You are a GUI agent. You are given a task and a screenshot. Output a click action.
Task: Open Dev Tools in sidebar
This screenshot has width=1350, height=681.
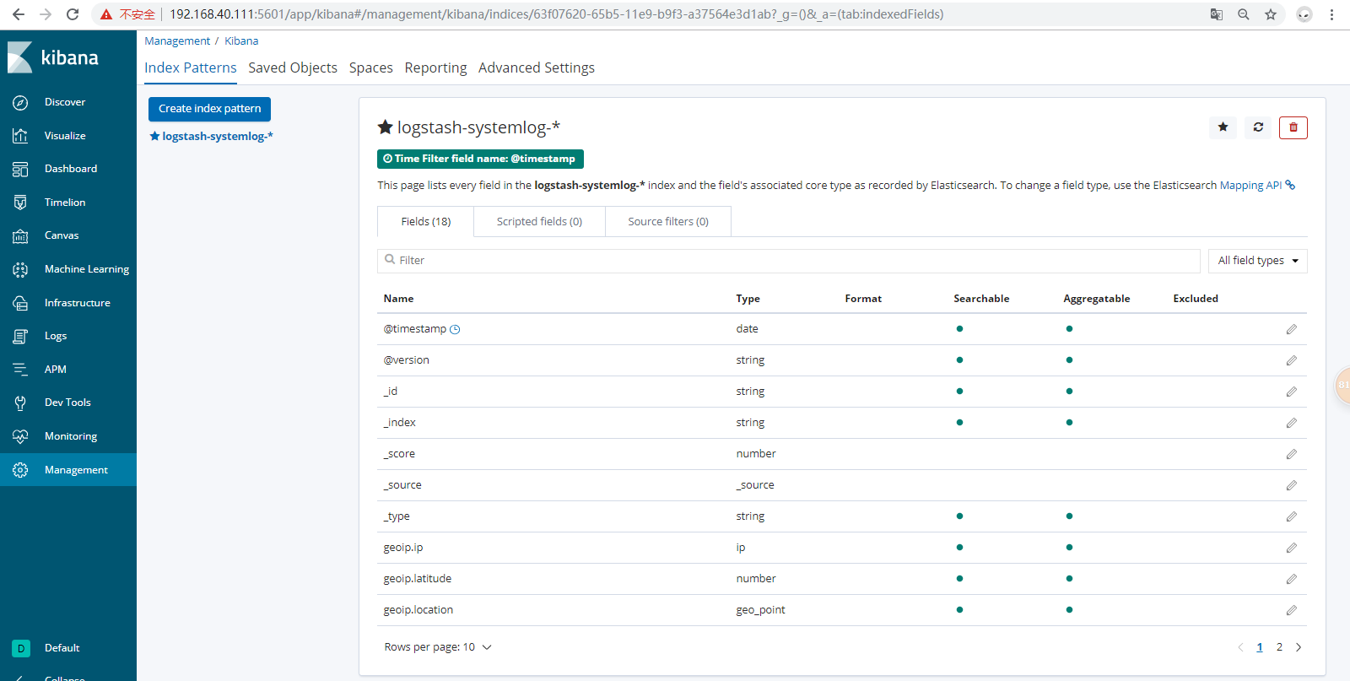[x=67, y=403]
